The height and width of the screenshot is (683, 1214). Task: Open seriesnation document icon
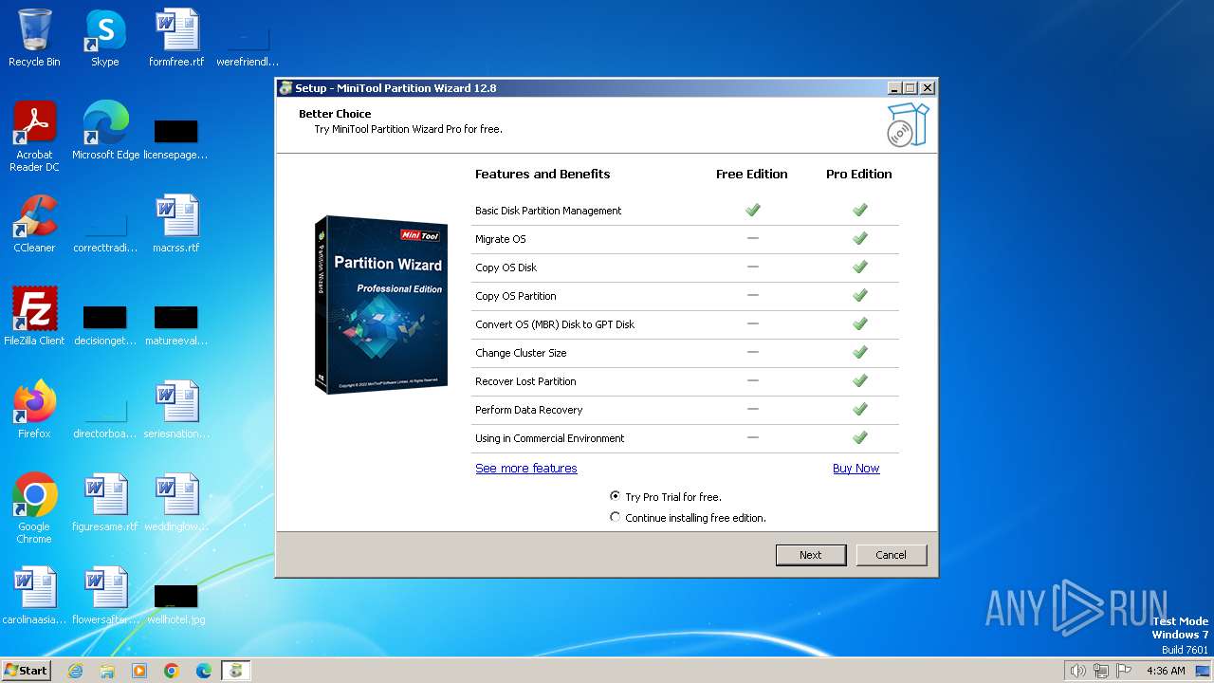tap(176, 410)
